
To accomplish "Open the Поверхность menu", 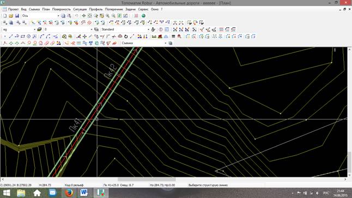I will 61,9.
